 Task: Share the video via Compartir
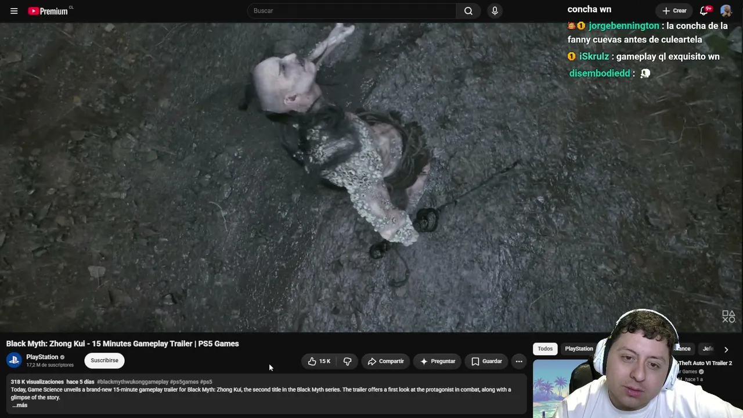click(x=385, y=361)
